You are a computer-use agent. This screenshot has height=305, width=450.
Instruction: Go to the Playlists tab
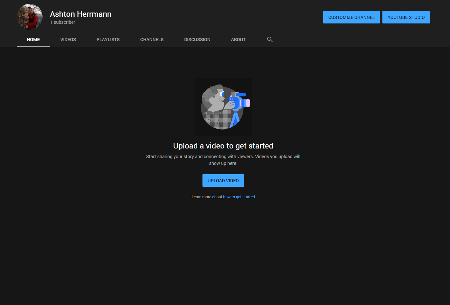click(108, 40)
